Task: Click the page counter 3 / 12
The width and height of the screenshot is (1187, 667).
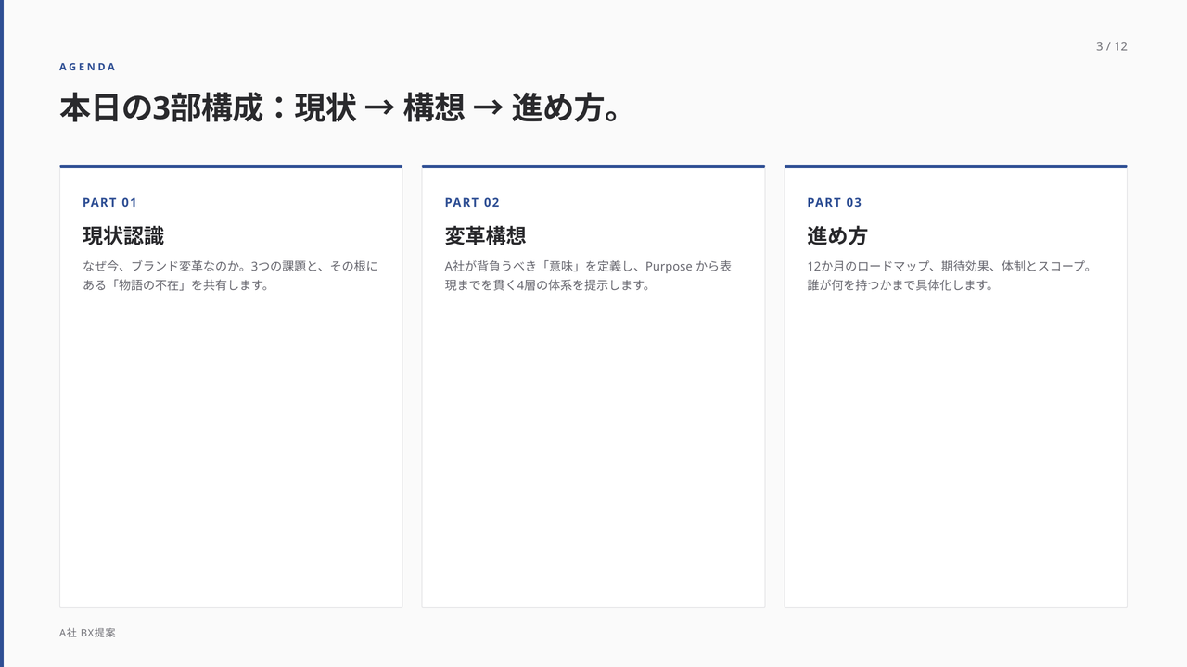Action: coord(1111,46)
